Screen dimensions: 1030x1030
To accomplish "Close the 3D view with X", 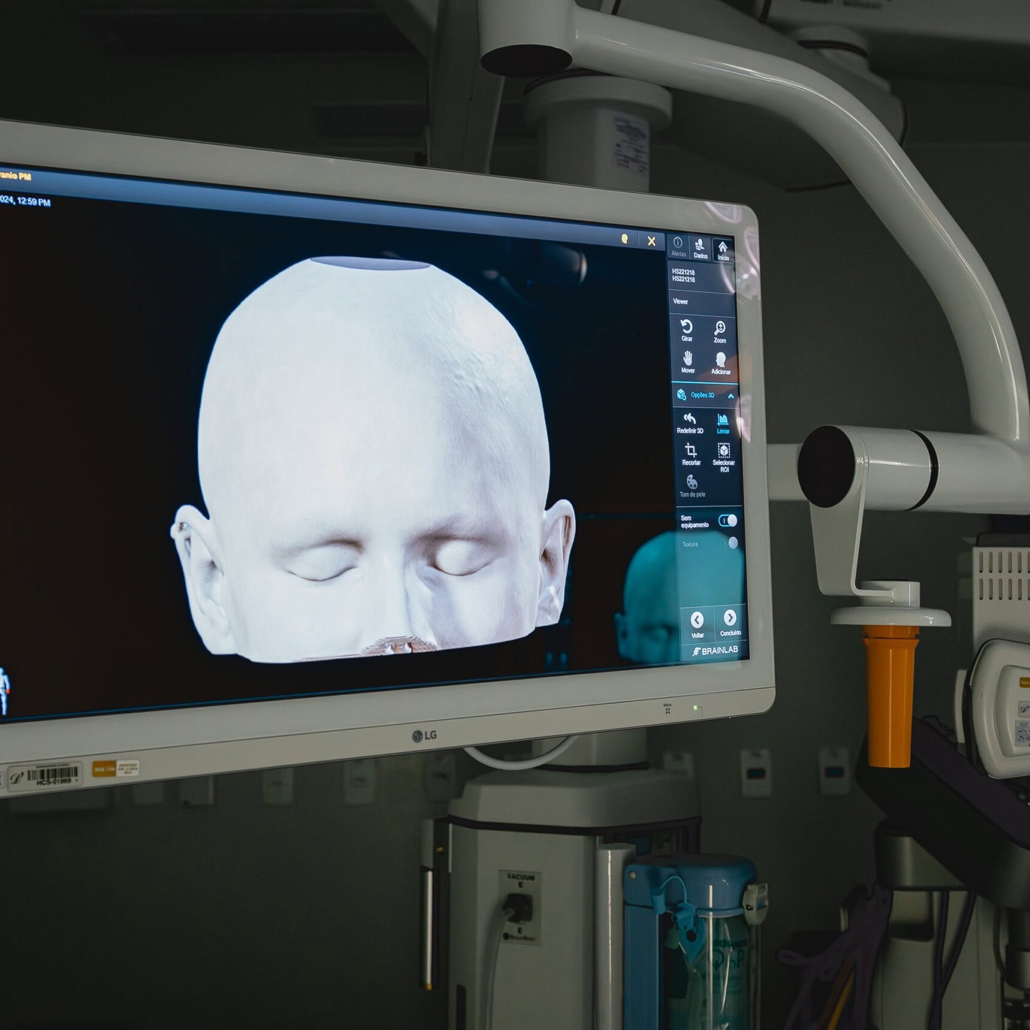I will [x=652, y=241].
